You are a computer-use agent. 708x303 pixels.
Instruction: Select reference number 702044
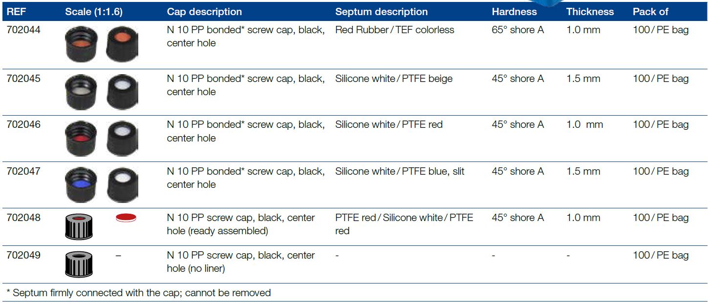(x=23, y=30)
